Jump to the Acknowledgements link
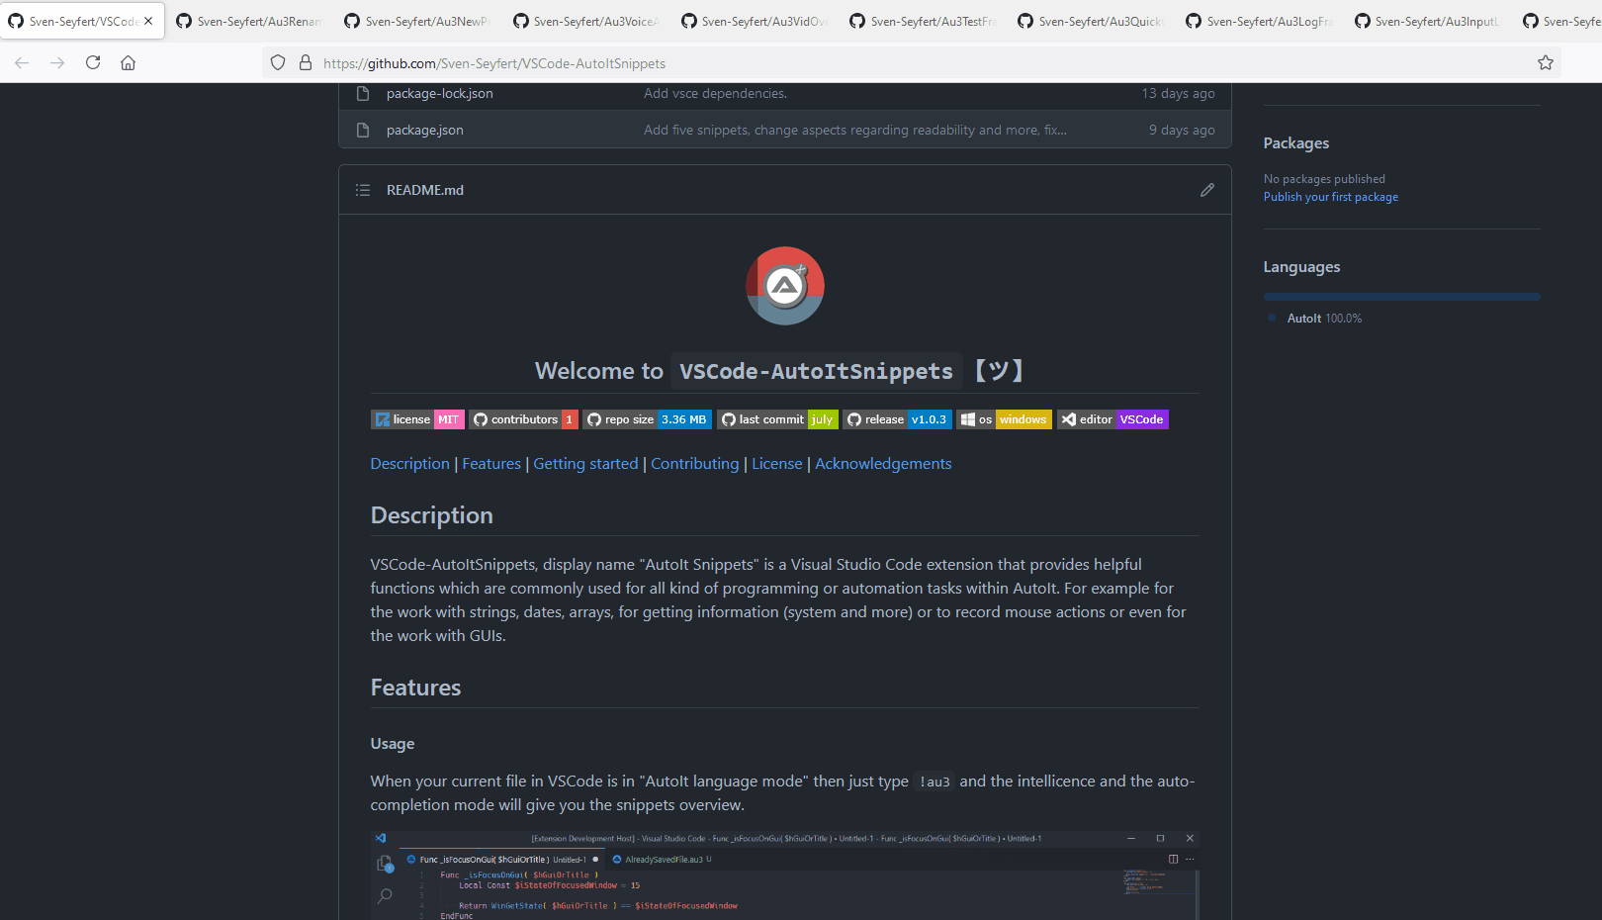Viewport: 1602px width, 920px height. tap(883, 463)
